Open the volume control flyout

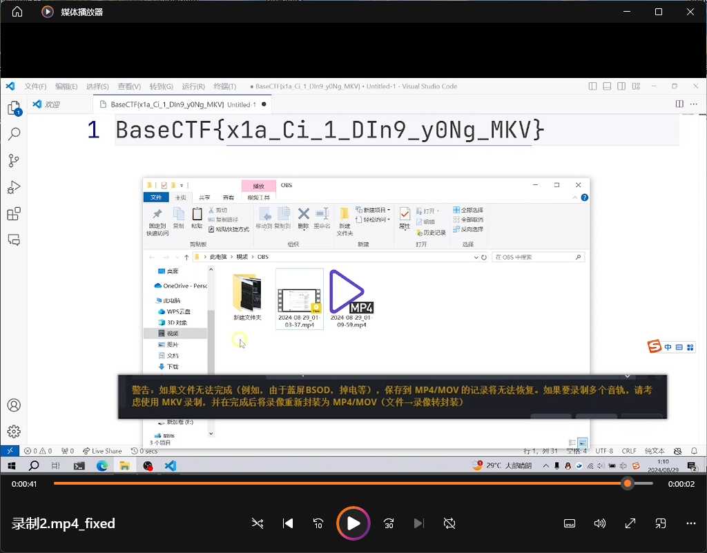pyautogui.click(x=600, y=523)
